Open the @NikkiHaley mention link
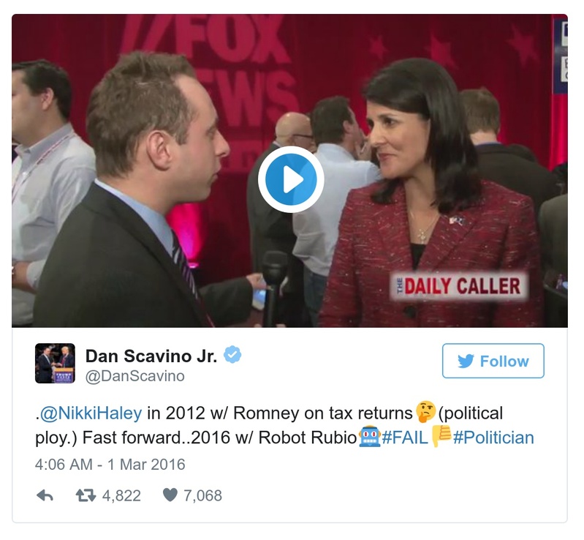This screenshot has height=540, width=584. pyautogui.click(x=91, y=413)
